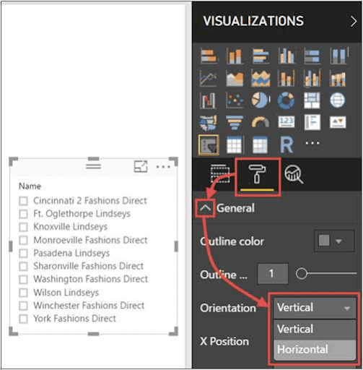Screen dimensions: 363x370
Task: Select the line chart visualization
Action: tap(209, 78)
